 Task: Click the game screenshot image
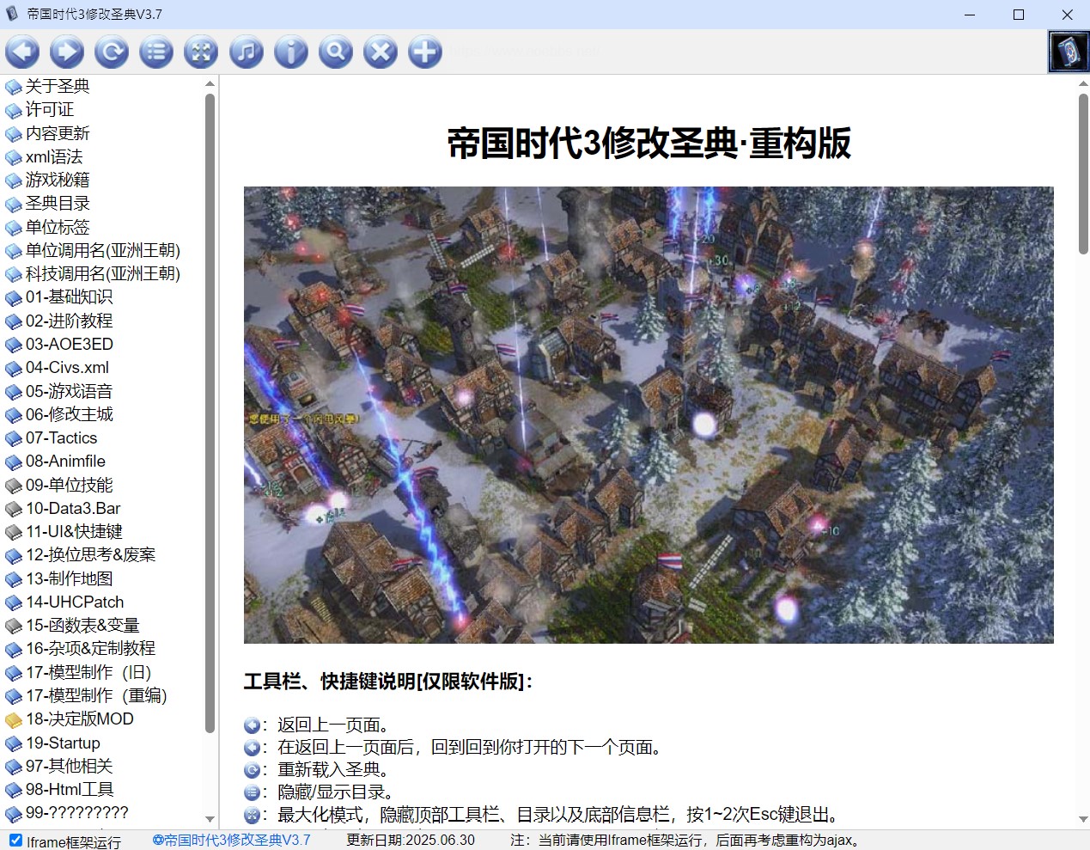click(649, 415)
